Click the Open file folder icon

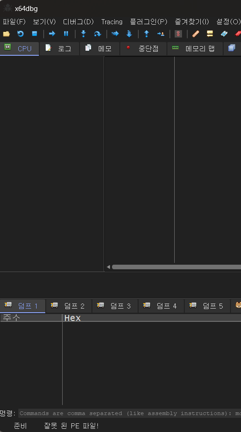tap(6, 34)
